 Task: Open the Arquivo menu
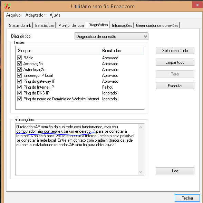pos(13,15)
